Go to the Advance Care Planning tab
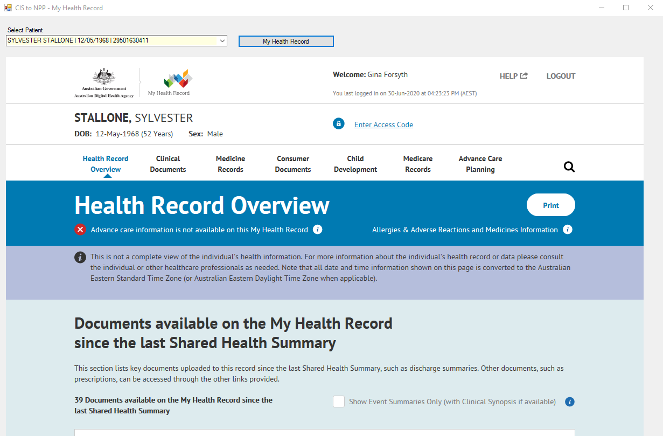This screenshot has width=663, height=436. coord(480,164)
